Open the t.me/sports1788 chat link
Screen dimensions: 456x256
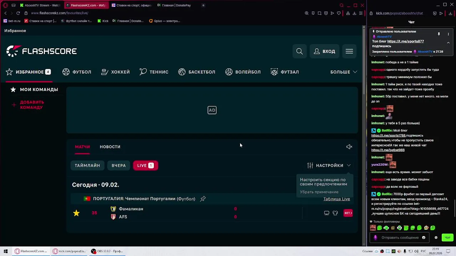(x=388, y=135)
